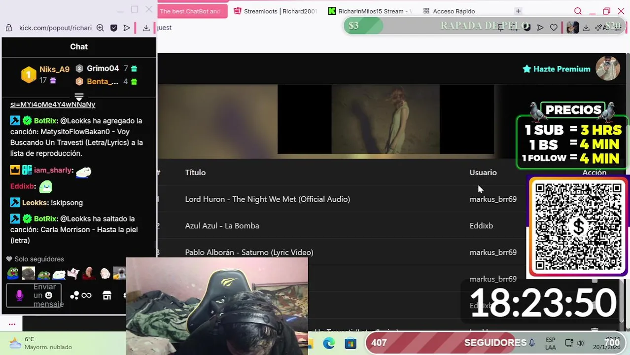Open the shield blocker icon in popout address bar
Image resolution: width=630 pixels, height=355 pixels.
[114, 28]
